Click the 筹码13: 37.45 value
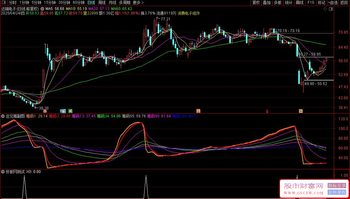Image resolution: width=350 pixels, height=199 pixels. tap(84, 116)
